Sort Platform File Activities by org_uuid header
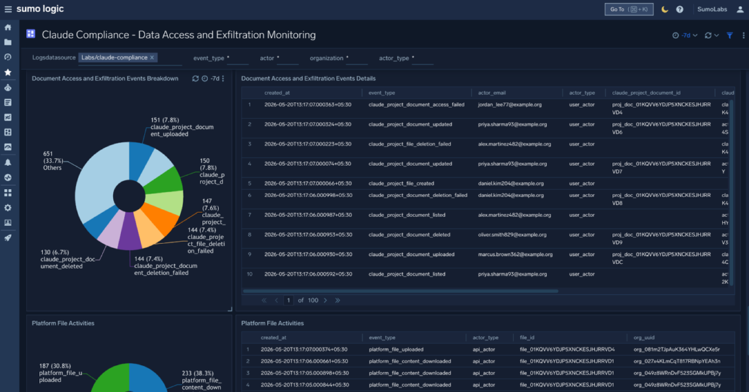 (x=645, y=338)
